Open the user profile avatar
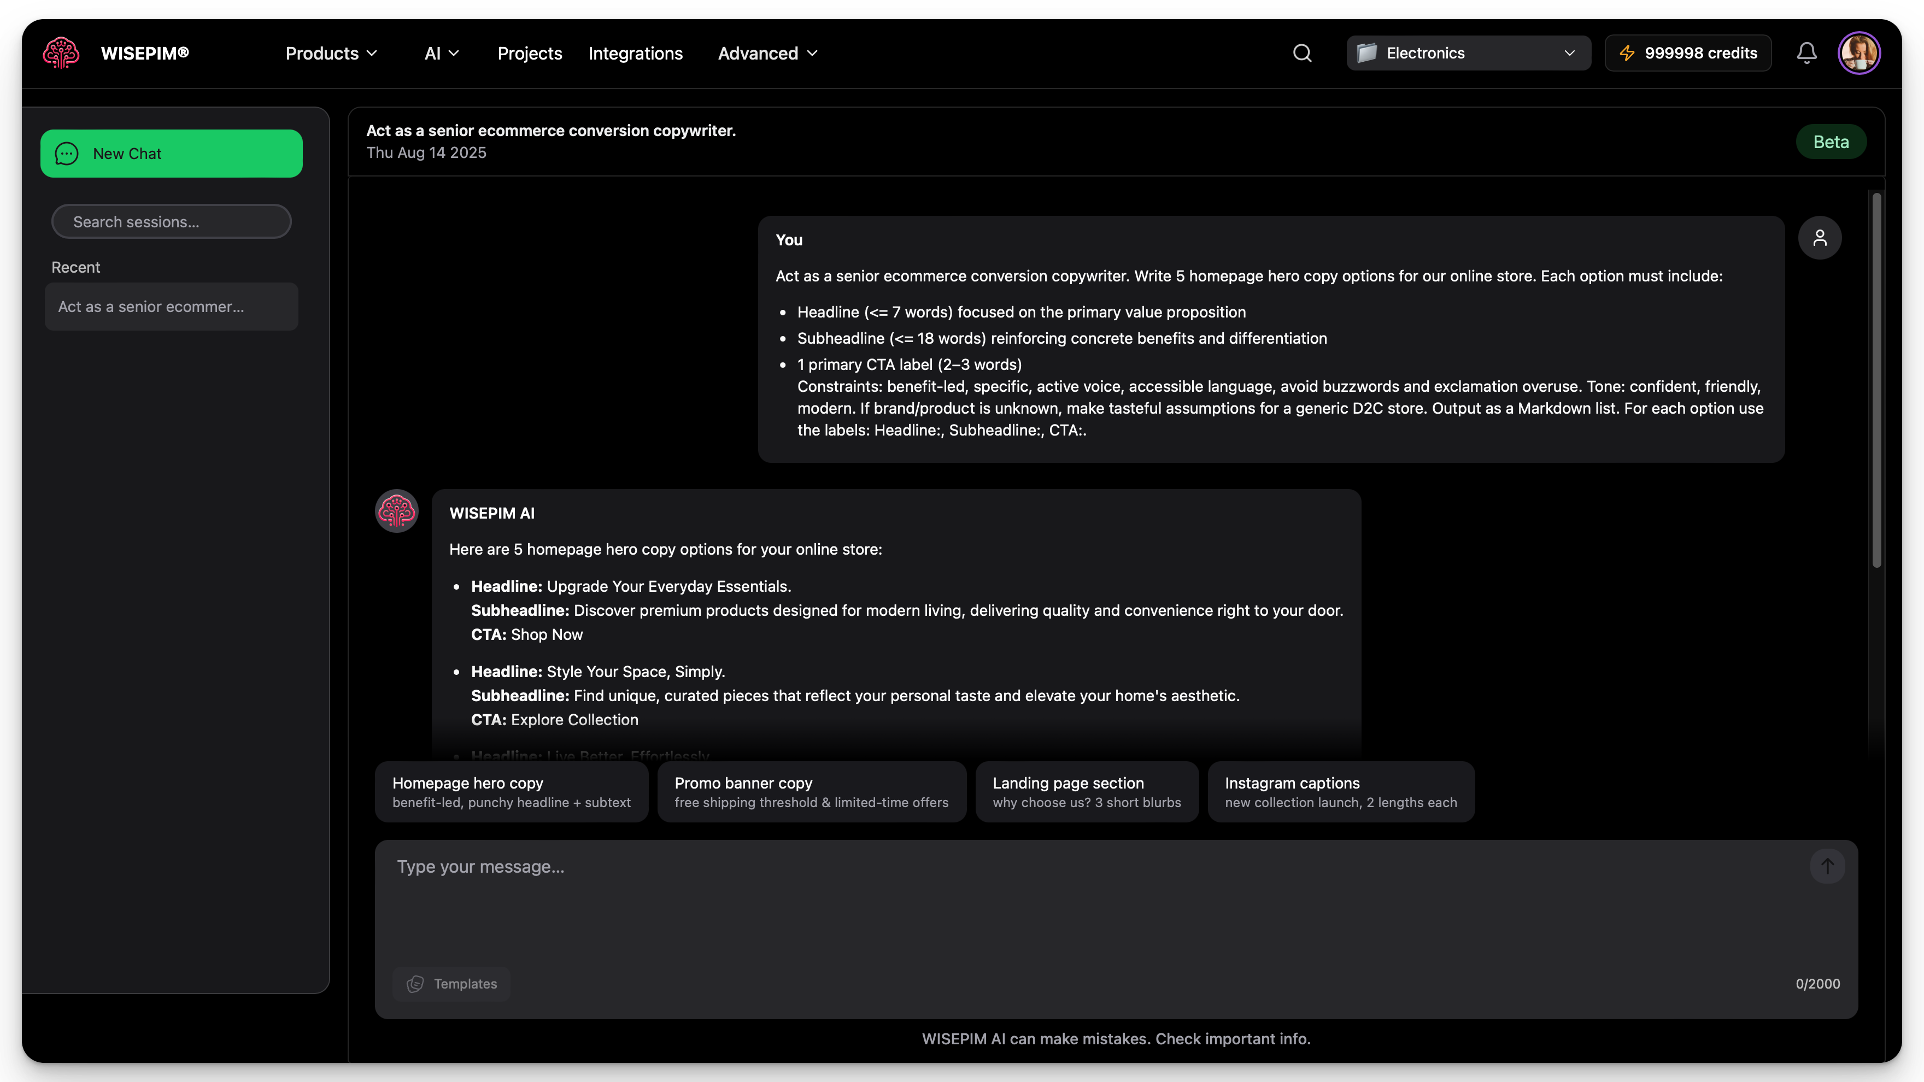 (1858, 53)
